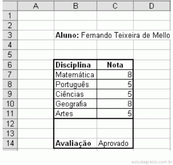Click the select-all corner box
The height and width of the screenshot is (165, 173).
tap(10, 6)
